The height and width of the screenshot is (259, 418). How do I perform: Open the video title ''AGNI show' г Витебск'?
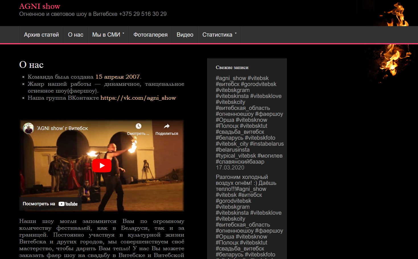[x=62, y=128]
